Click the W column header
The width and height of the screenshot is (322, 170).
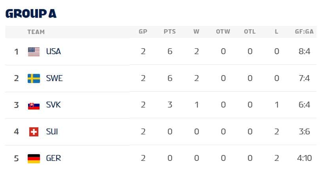coord(196,32)
